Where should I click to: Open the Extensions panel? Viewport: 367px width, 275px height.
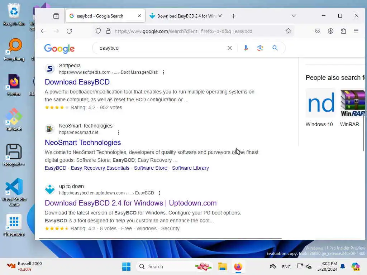[x=343, y=31]
